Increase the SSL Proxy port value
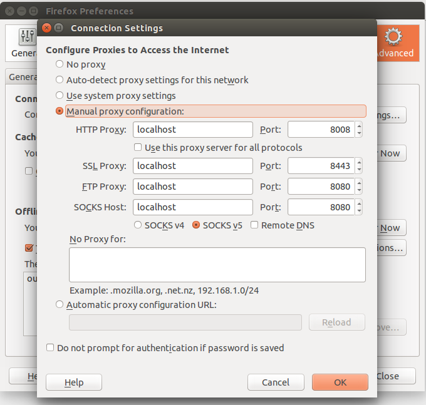The image size is (426, 405). click(359, 162)
